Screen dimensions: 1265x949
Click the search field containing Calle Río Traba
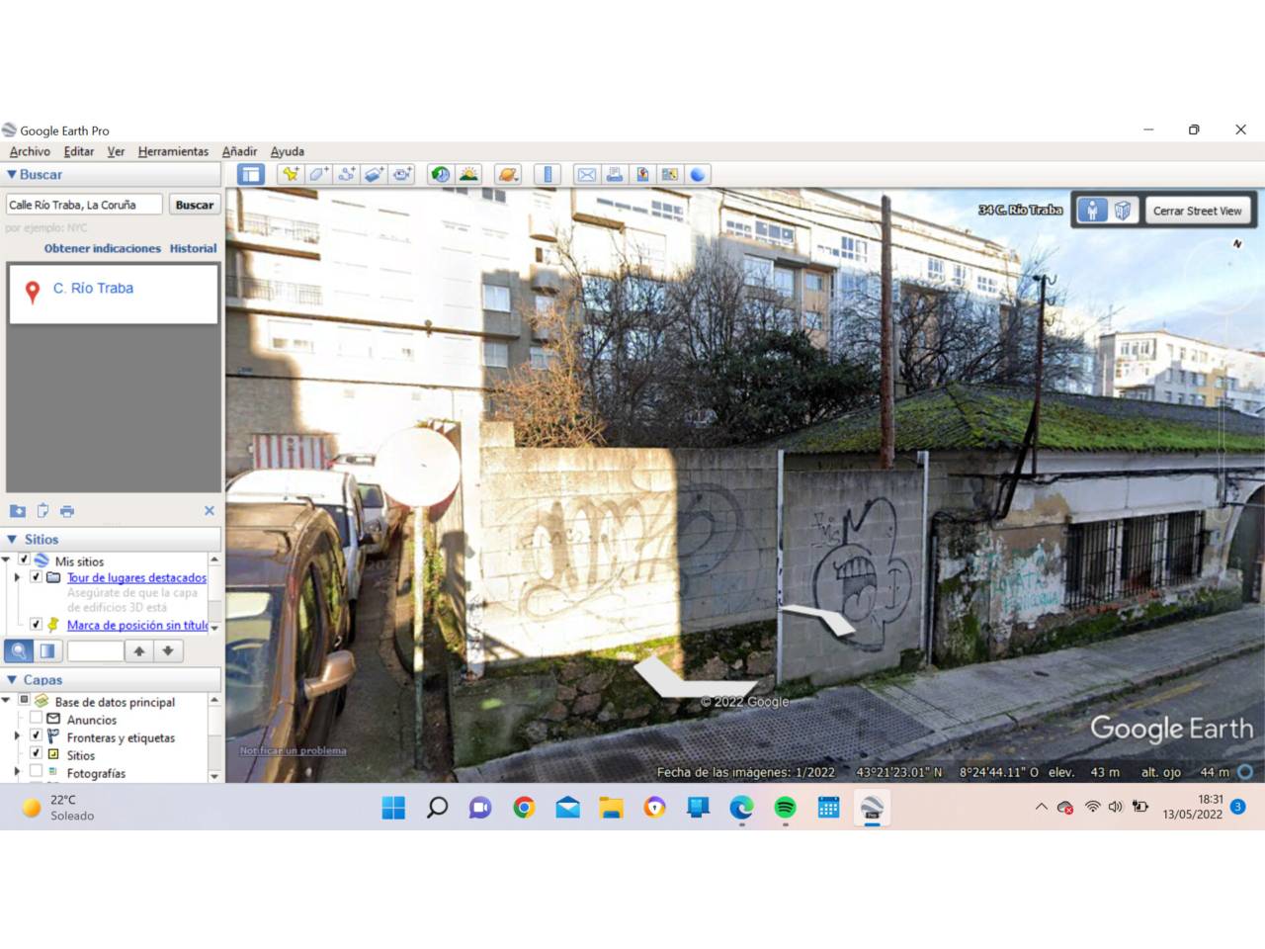(x=84, y=205)
